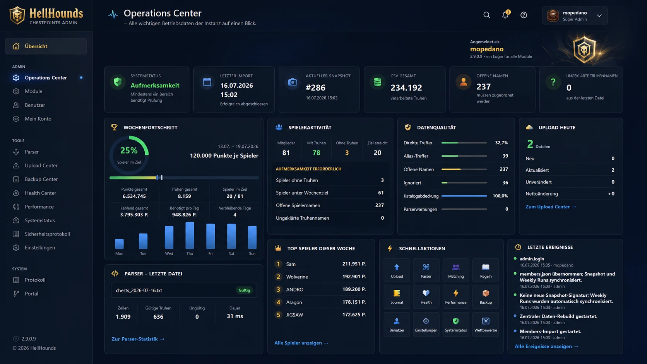Follow the Alle Spieler anzeigen link

click(301, 343)
